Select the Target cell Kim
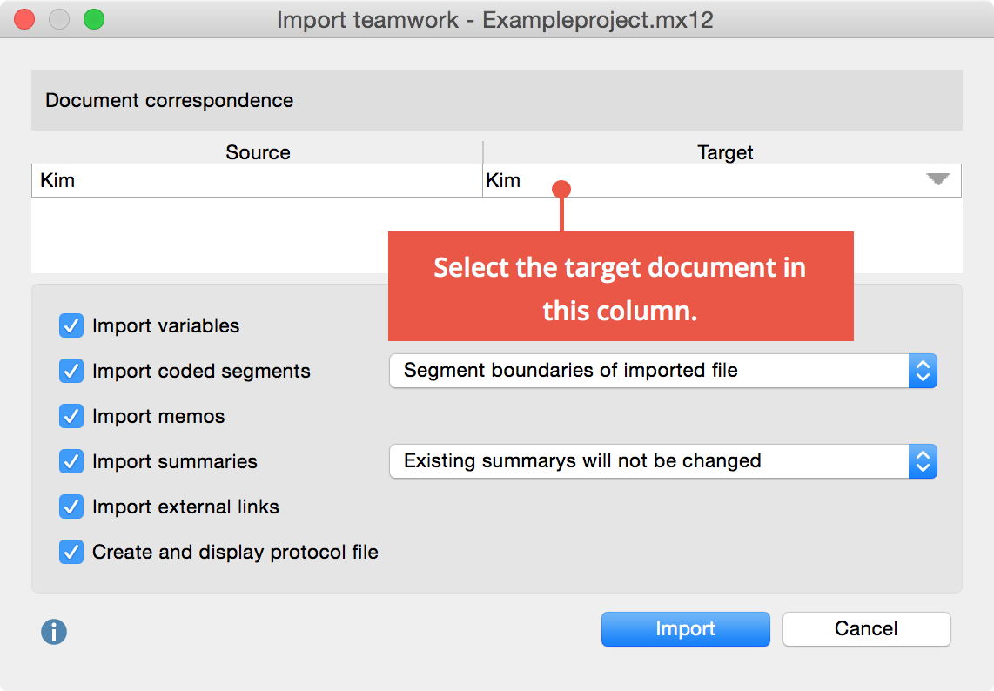 click(722, 181)
